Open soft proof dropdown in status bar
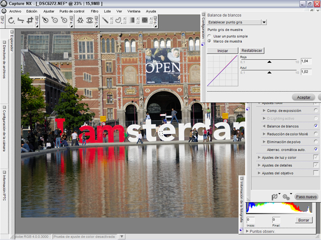This screenshot has height=240, width=321. pyautogui.click(x=122, y=236)
